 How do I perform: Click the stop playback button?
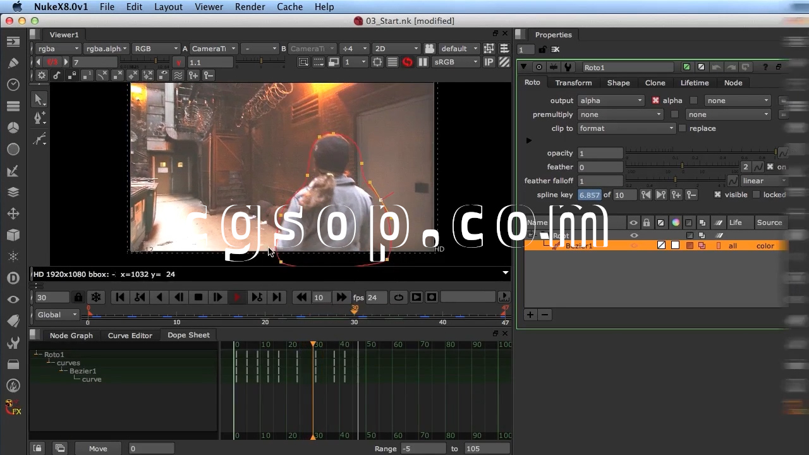coord(198,297)
